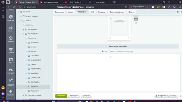
Task: Open the Магазин basket section
Action: [x=11, y=29]
